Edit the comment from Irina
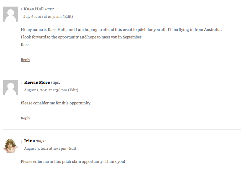Screen dimensions: 241x171 coord(72,148)
